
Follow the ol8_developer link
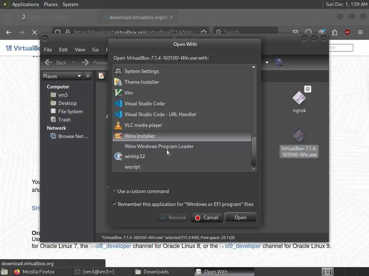pyautogui.click(x=113, y=246)
